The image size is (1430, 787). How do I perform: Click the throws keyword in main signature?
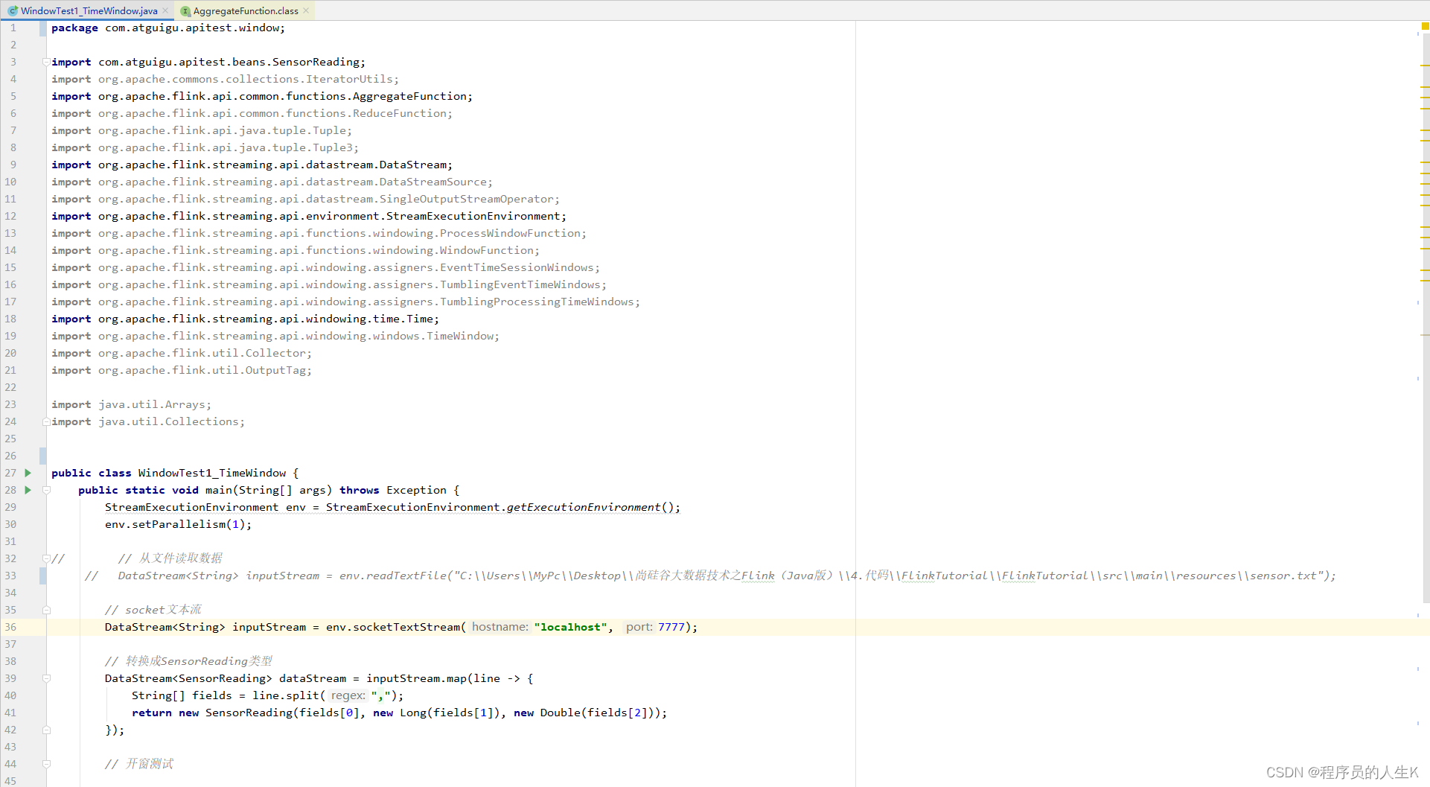tap(360, 490)
